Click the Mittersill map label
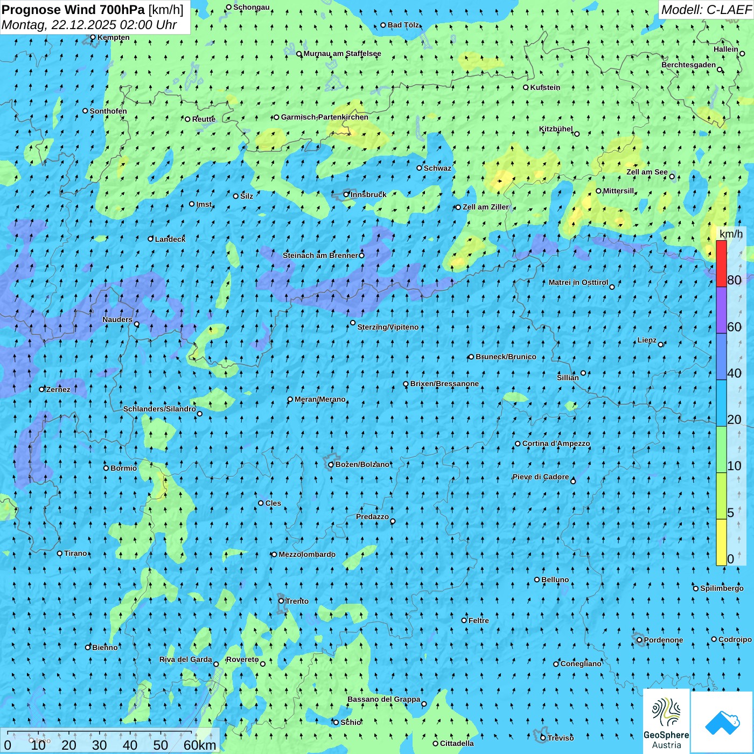Screen dimensions: 754x754 point(618,191)
